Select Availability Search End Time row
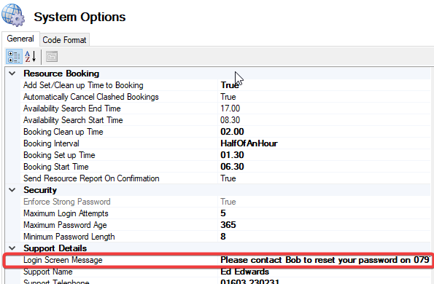The height and width of the screenshot is (284, 434). 217,109
